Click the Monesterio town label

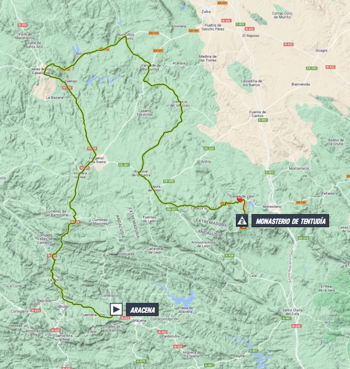[x=272, y=206]
